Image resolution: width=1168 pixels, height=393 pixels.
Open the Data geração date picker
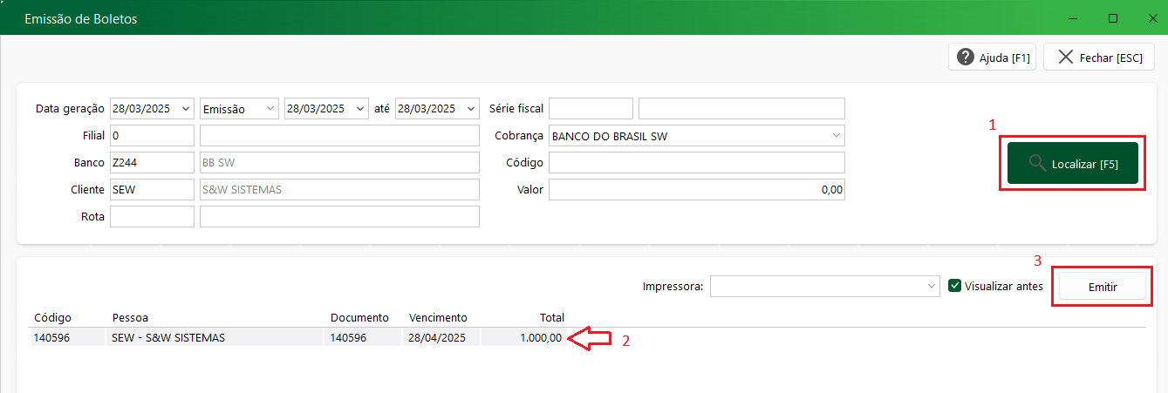[x=185, y=109]
